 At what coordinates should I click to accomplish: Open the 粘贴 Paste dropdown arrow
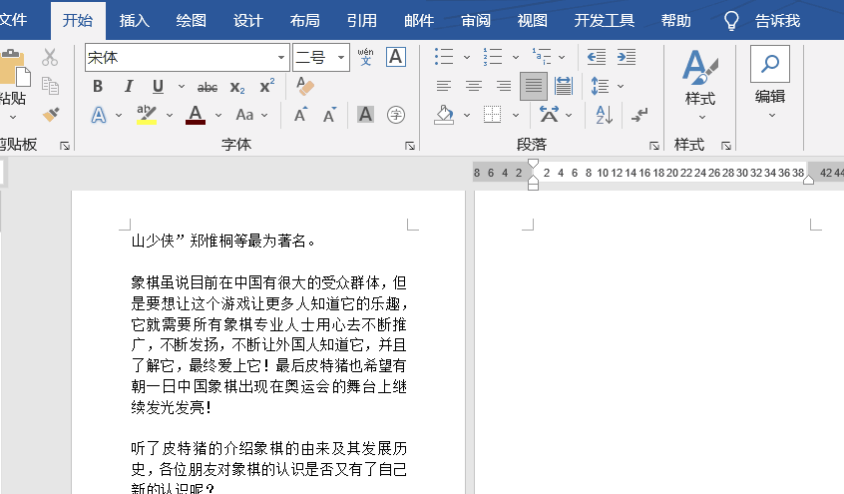point(13,117)
